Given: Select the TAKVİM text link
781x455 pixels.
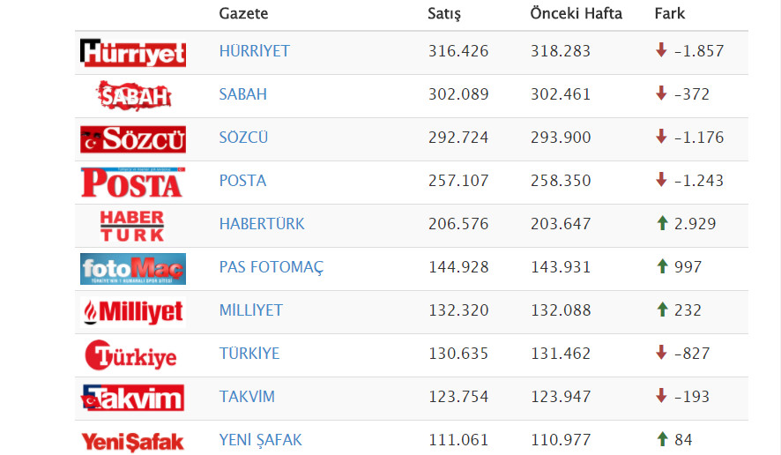Looking at the screenshot, I should click(x=247, y=397).
